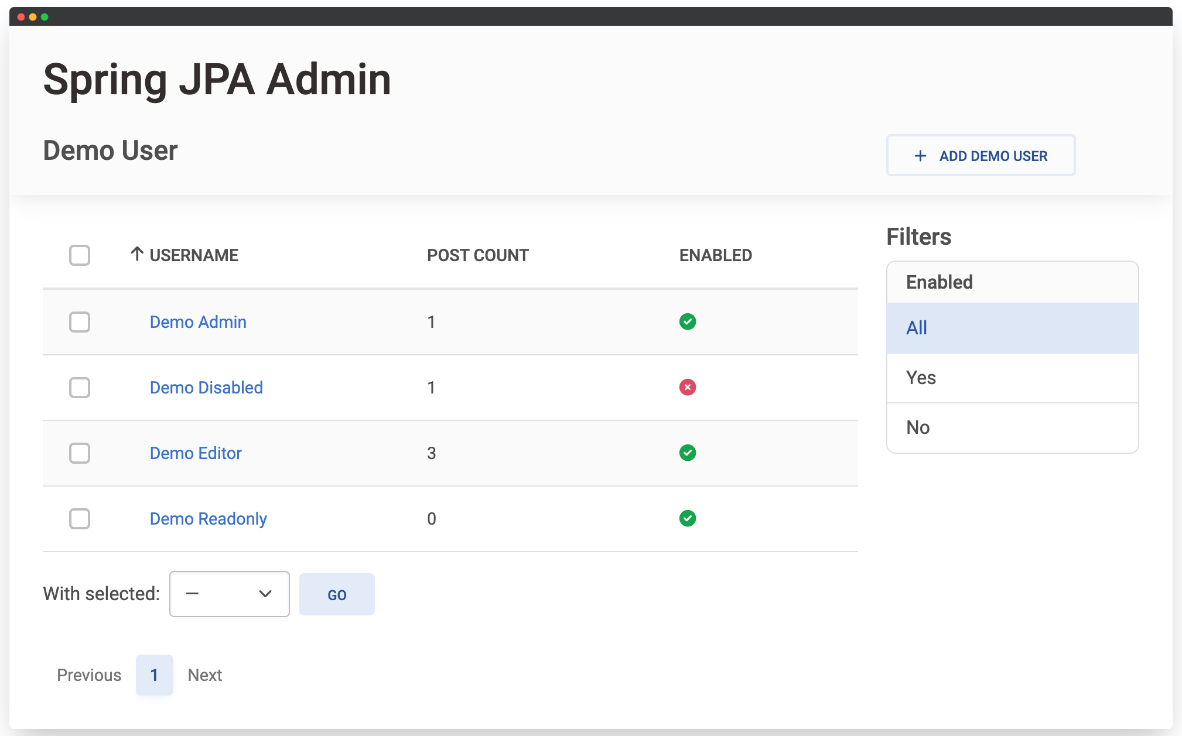
Task: Click the plus icon in Add Demo User
Action: 920,156
